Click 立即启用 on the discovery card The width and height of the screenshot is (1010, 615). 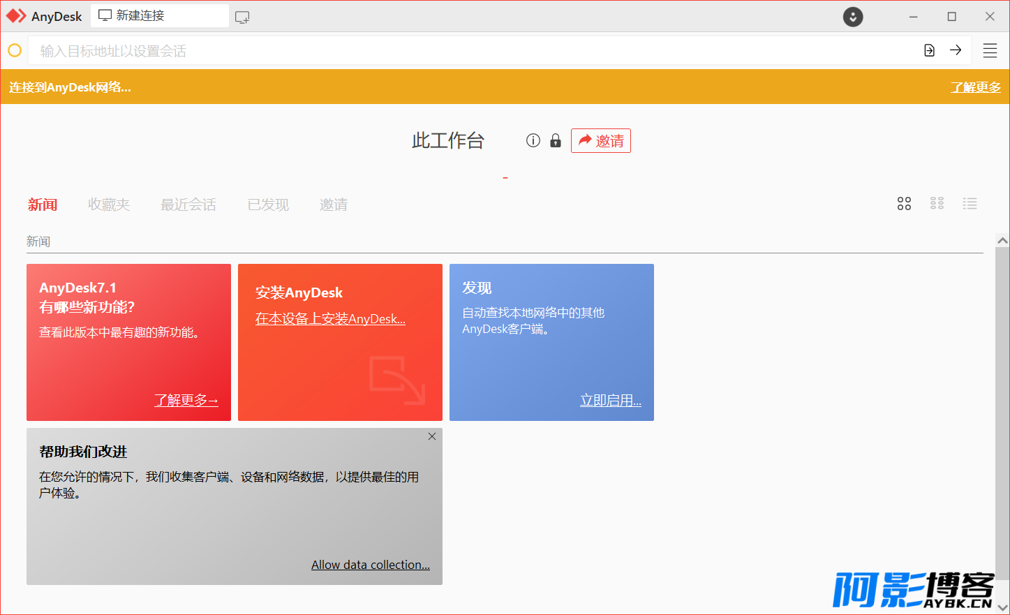(610, 401)
